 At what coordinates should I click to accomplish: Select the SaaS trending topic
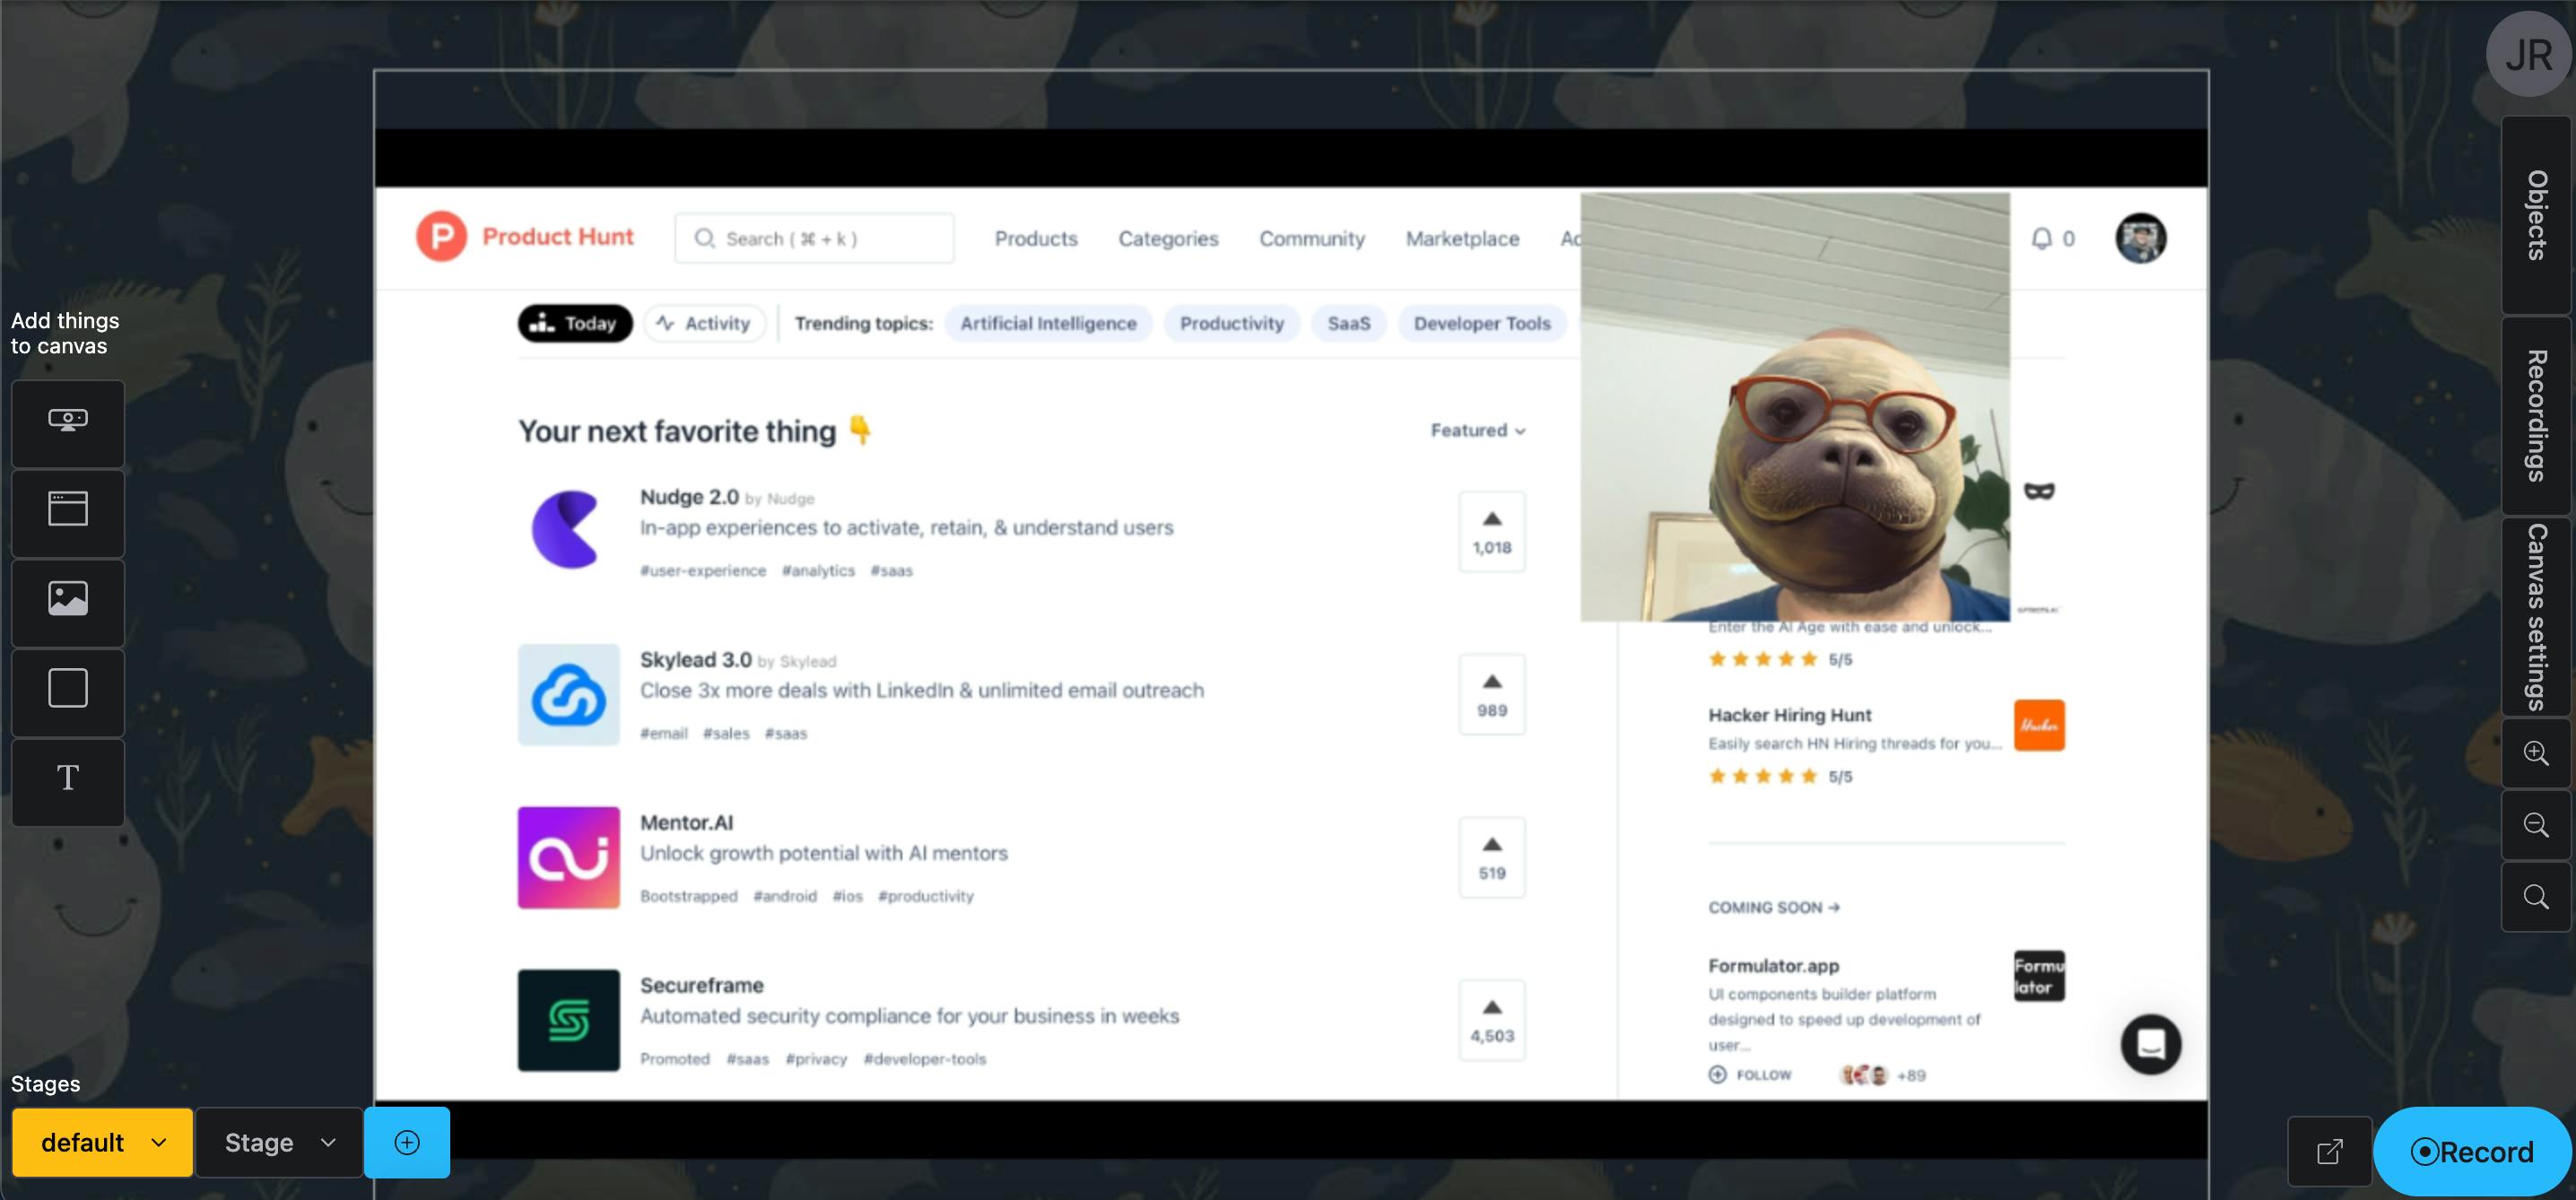(1349, 323)
